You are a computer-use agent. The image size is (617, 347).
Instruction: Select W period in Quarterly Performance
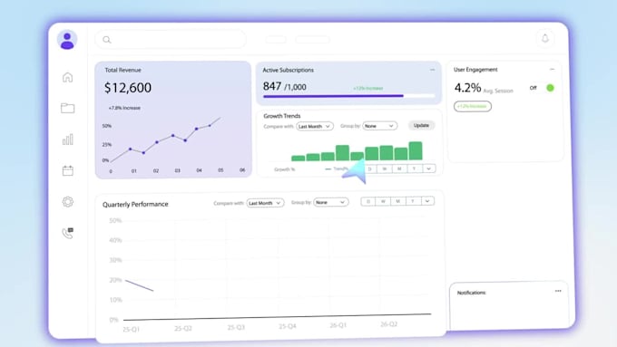[x=383, y=202]
